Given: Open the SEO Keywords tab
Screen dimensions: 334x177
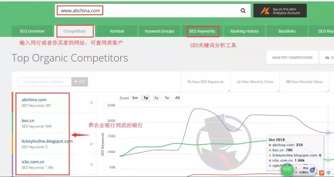Looking at the screenshot, I should [x=202, y=31].
